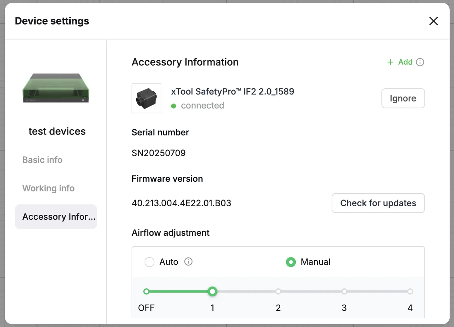Viewport: 454px width, 327px height.
Task: Set airflow slider to OFF
Action: (146, 291)
